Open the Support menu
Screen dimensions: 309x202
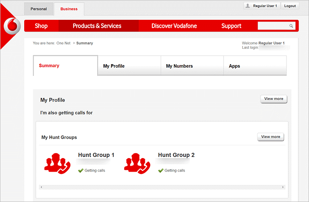[x=231, y=26]
